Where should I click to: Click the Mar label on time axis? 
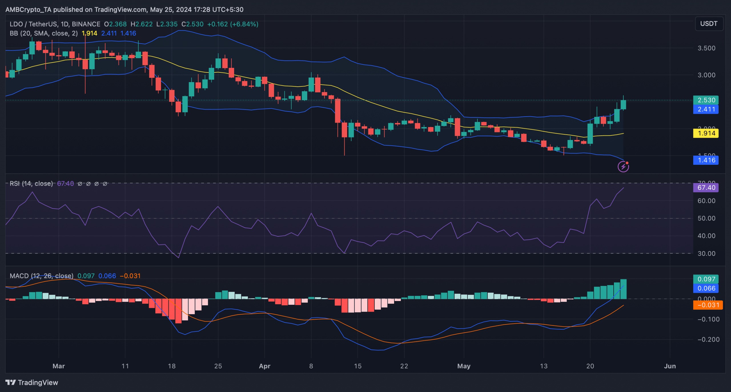click(59, 366)
